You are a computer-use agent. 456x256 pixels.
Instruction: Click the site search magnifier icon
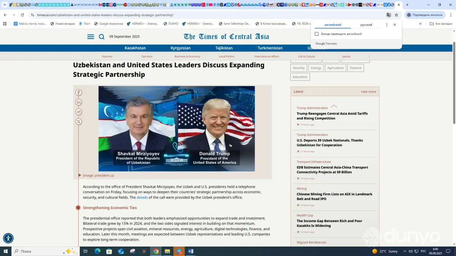tap(102, 37)
